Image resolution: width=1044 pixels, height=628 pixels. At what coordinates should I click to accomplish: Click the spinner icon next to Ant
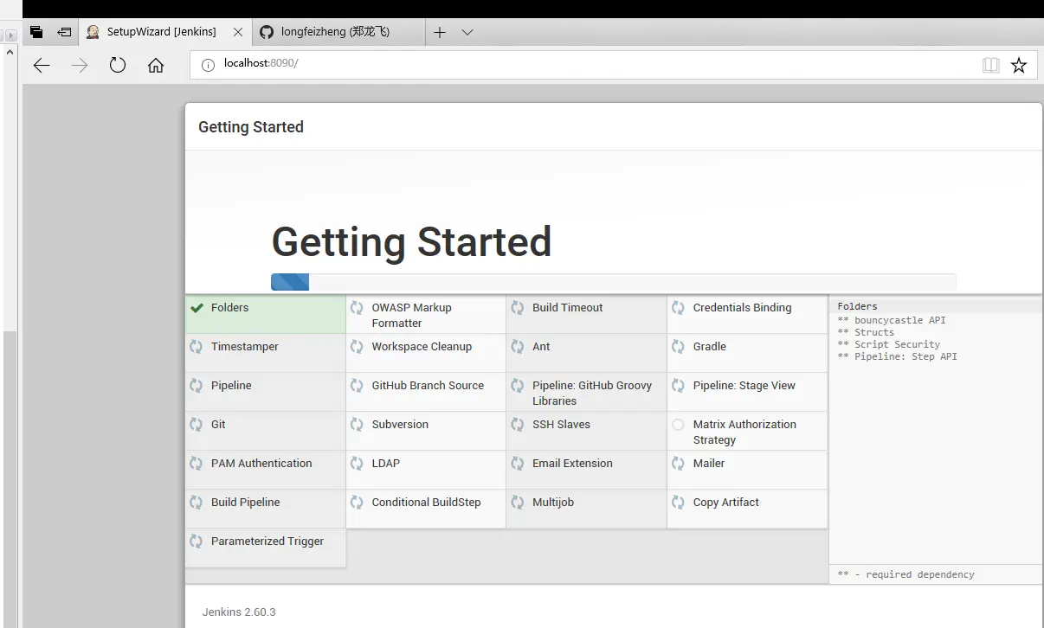[x=518, y=346]
